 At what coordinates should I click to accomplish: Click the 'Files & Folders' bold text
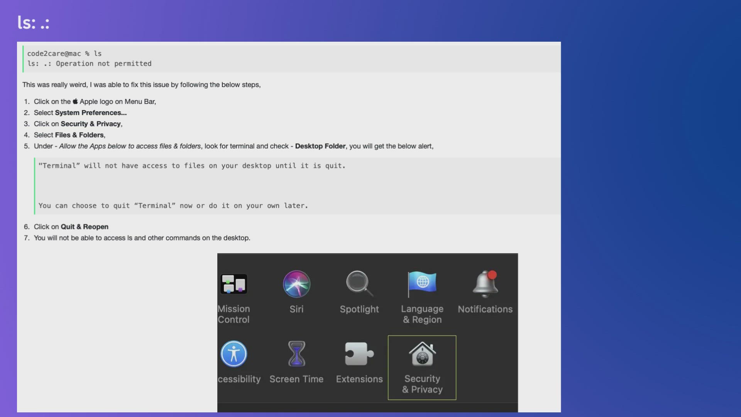coord(80,135)
